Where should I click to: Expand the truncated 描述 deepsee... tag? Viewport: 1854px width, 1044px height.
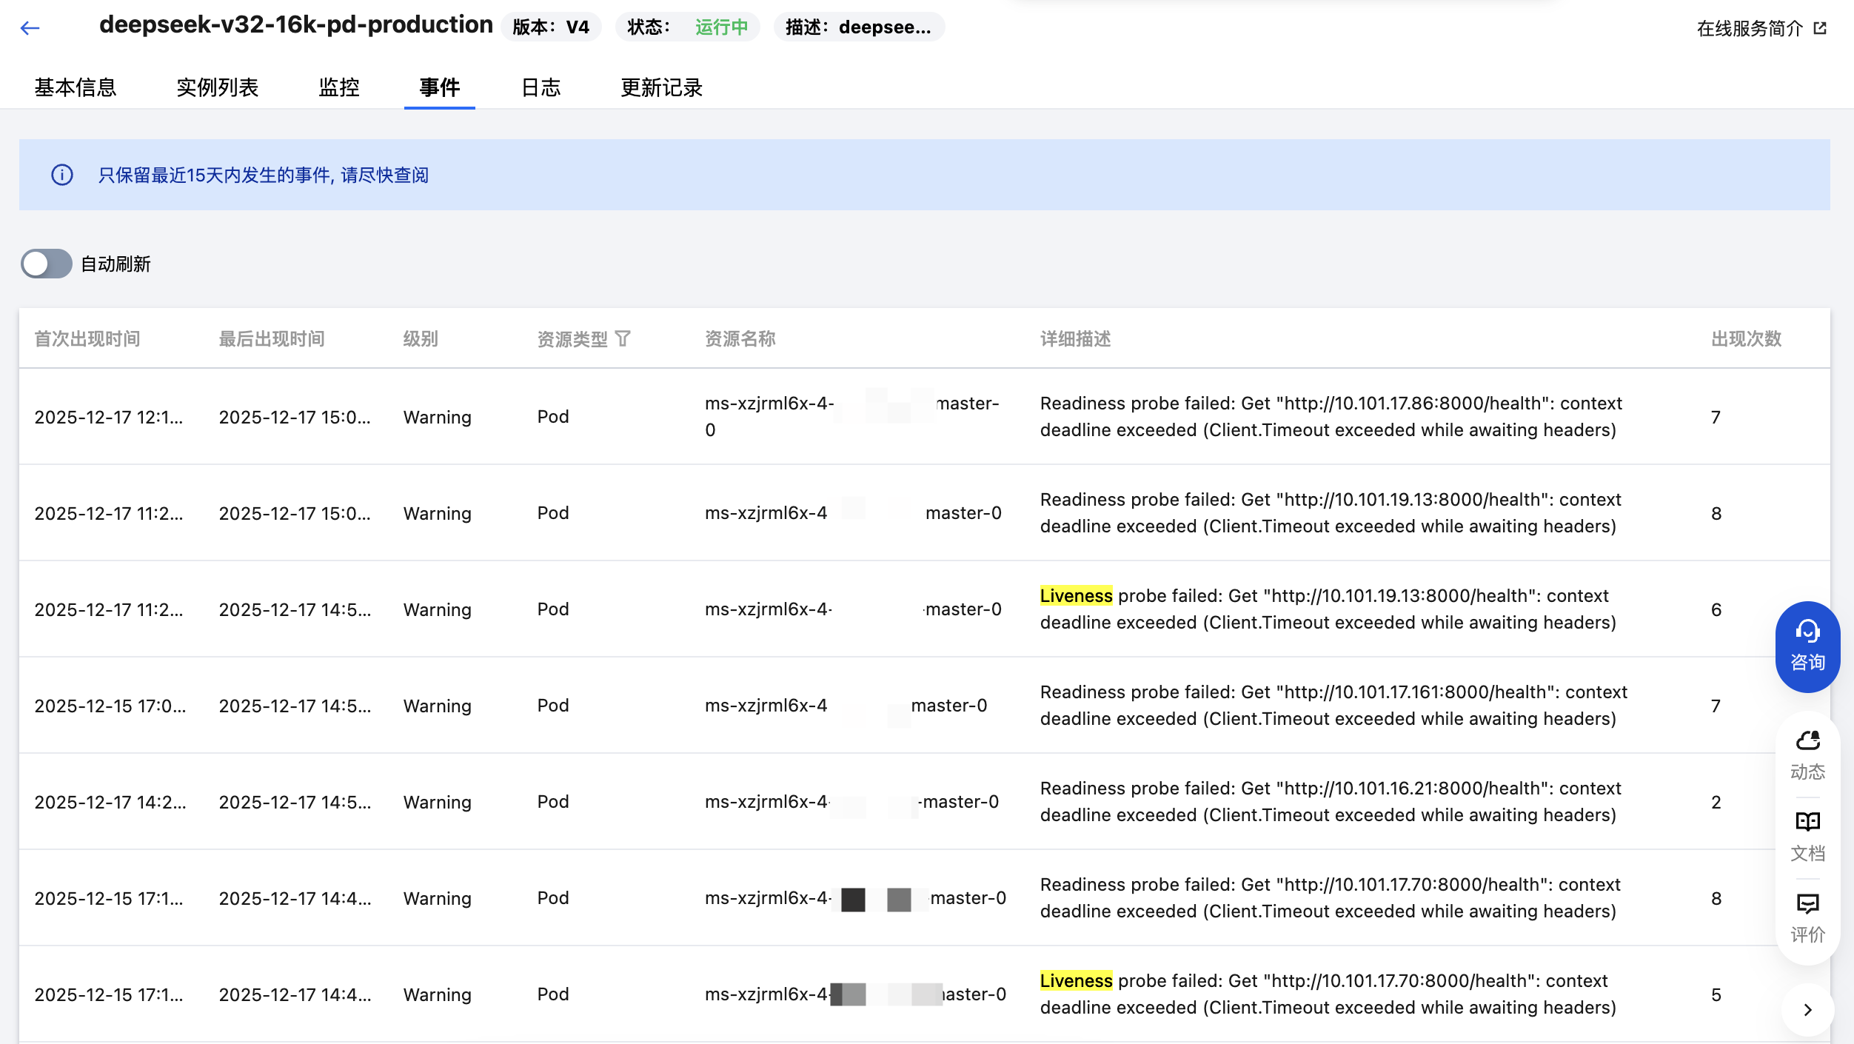[858, 27]
